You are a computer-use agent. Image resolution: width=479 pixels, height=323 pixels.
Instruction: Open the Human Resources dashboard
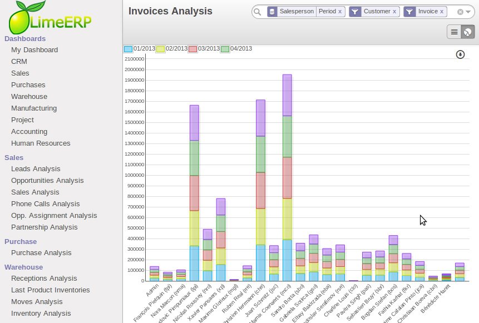[x=41, y=143]
